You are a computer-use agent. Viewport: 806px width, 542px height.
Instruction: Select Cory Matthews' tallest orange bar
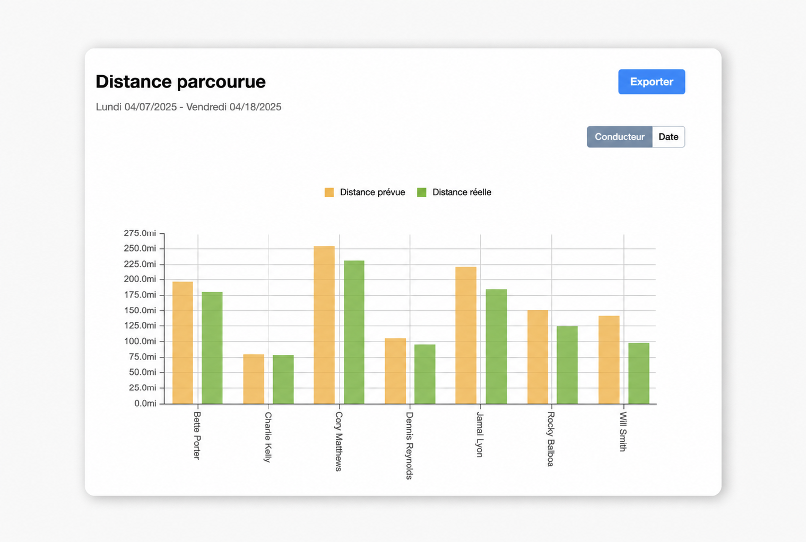tap(324, 325)
